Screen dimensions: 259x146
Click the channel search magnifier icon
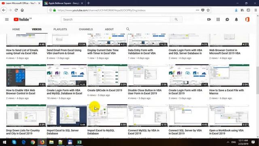pos(128,29)
